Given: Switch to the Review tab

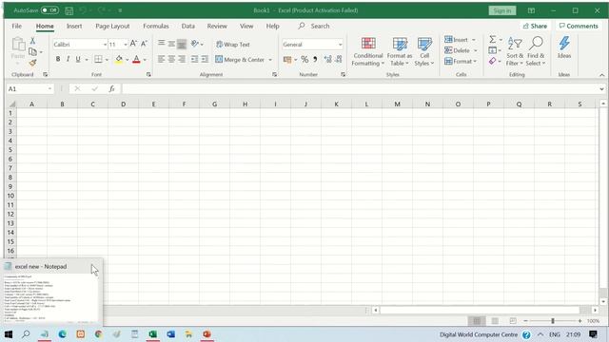Looking at the screenshot, I should [x=217, y=26].
